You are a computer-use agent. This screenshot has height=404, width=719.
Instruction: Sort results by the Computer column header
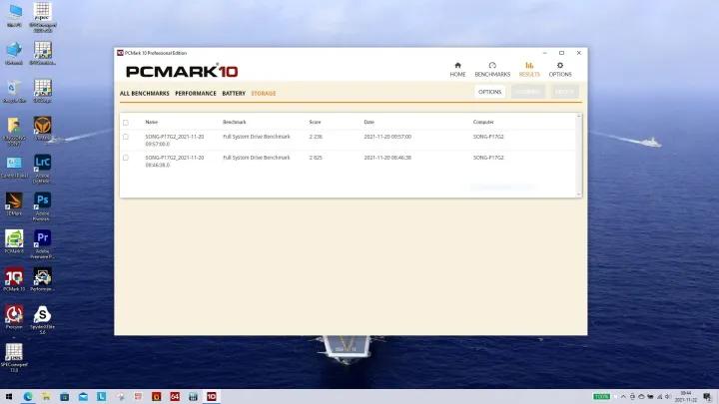tap(483, 122)
